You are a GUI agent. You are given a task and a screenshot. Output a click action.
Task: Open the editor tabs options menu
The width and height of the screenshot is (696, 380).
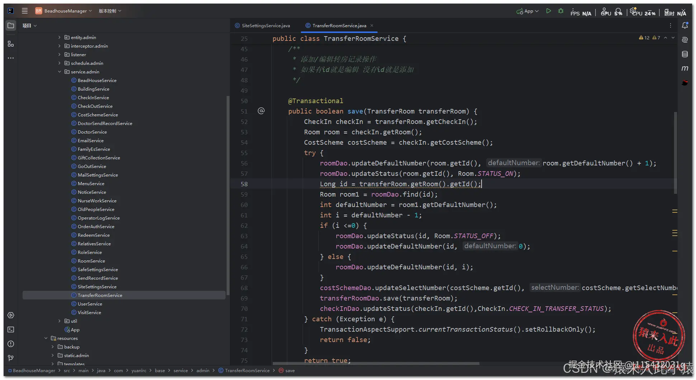tap(671, 25)
